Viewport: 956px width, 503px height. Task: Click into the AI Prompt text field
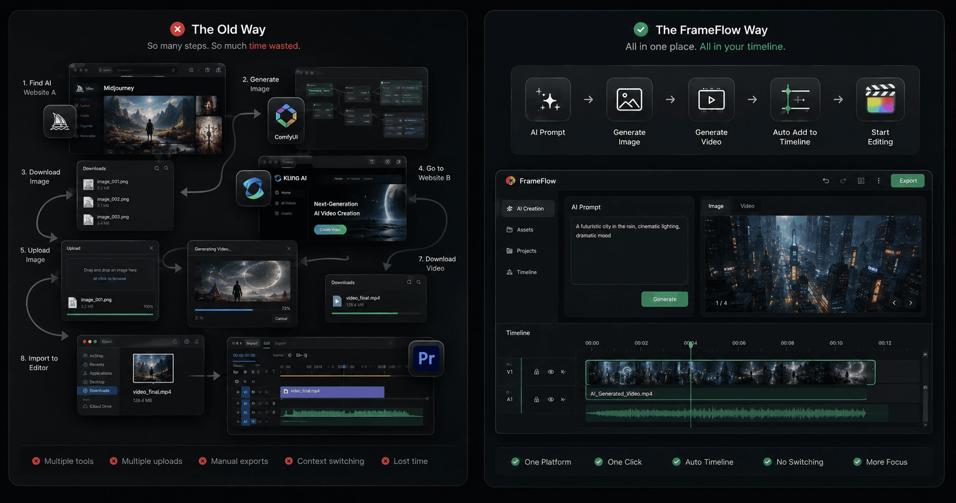tap(629, 250)
